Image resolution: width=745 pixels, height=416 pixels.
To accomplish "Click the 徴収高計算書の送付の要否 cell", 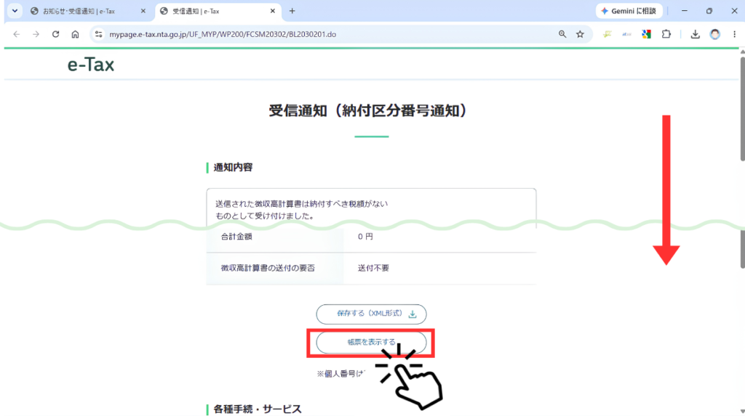I will 274,269.
